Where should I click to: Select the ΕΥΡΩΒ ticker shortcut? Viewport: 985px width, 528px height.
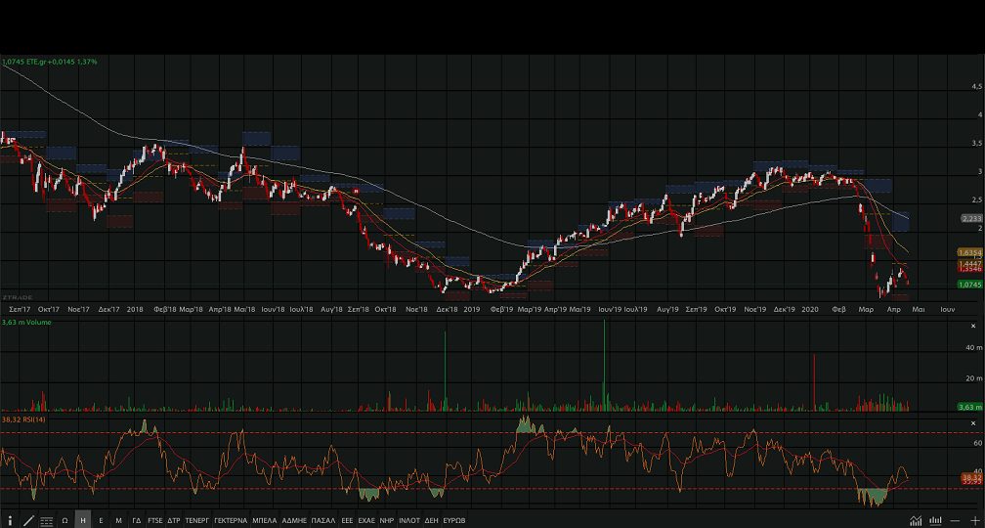point(454,520)
